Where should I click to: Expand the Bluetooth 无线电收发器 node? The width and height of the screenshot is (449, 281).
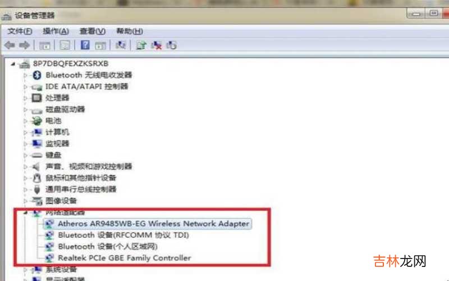click(25, 75)
